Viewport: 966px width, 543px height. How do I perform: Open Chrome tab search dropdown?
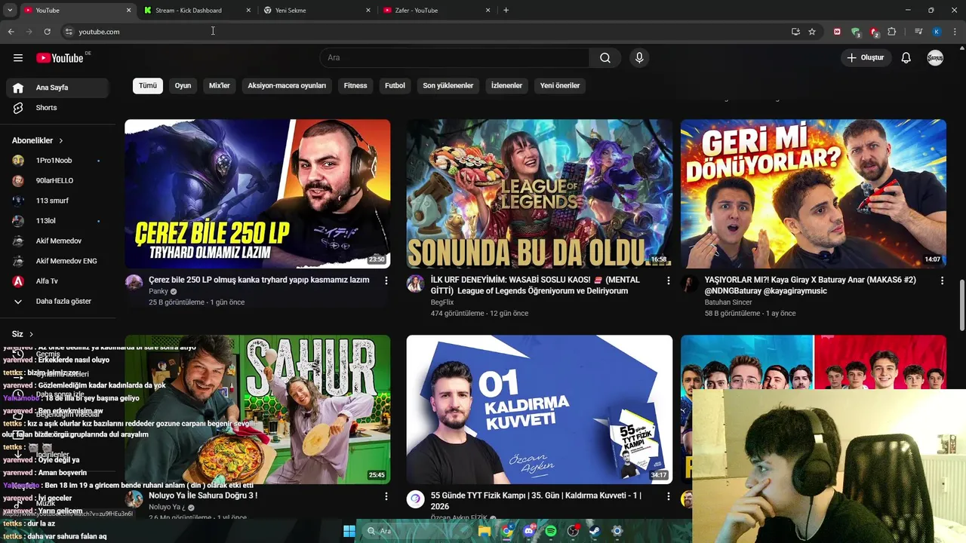[x=10, y=11]
